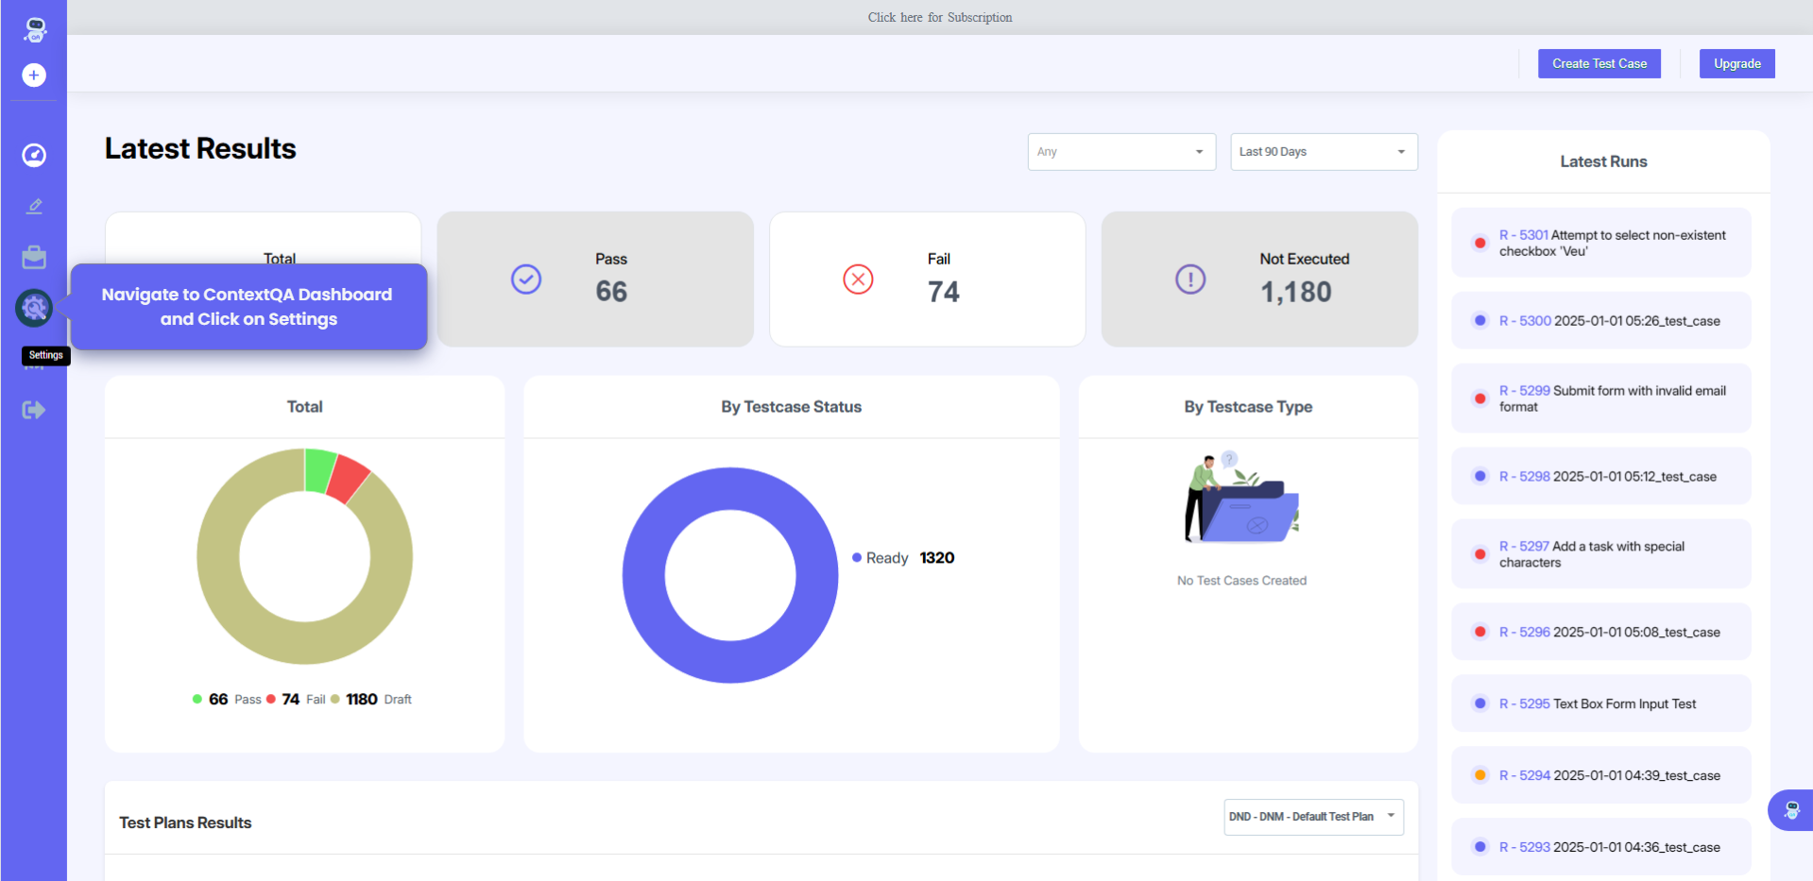1813x881 pixels.
Task: Click the plus icon in sidebar
Action: 34,76
